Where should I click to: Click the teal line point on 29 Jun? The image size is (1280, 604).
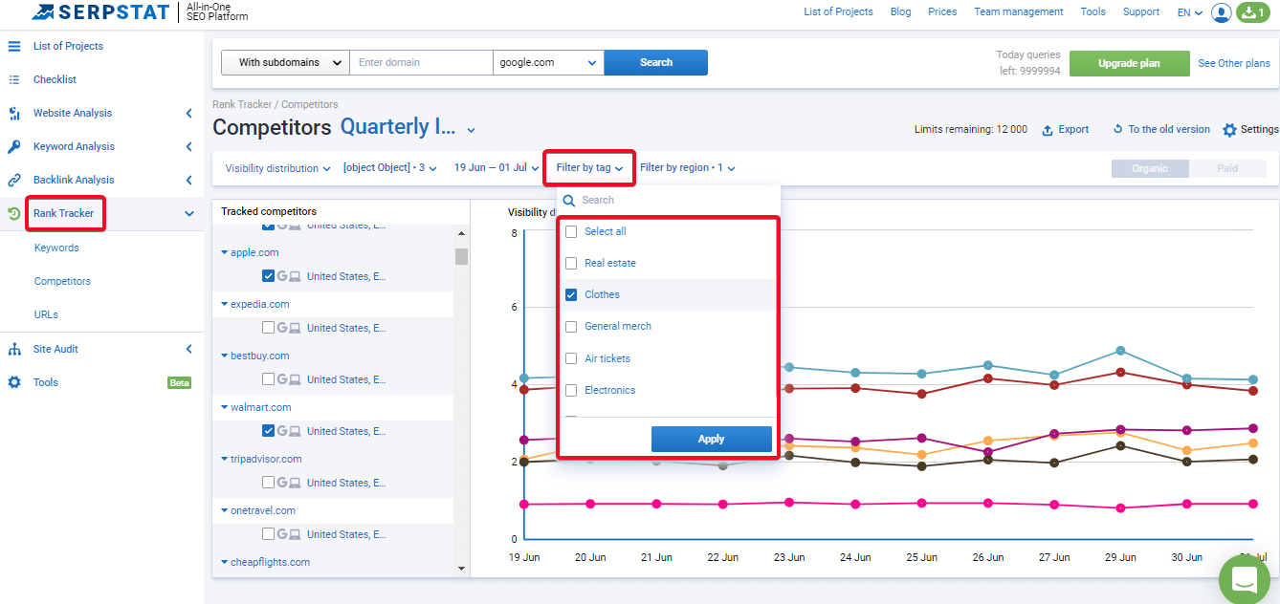[x=1120, y=351]
